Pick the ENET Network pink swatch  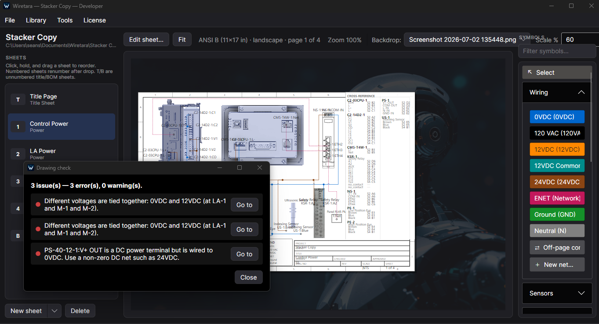(557, 198)
